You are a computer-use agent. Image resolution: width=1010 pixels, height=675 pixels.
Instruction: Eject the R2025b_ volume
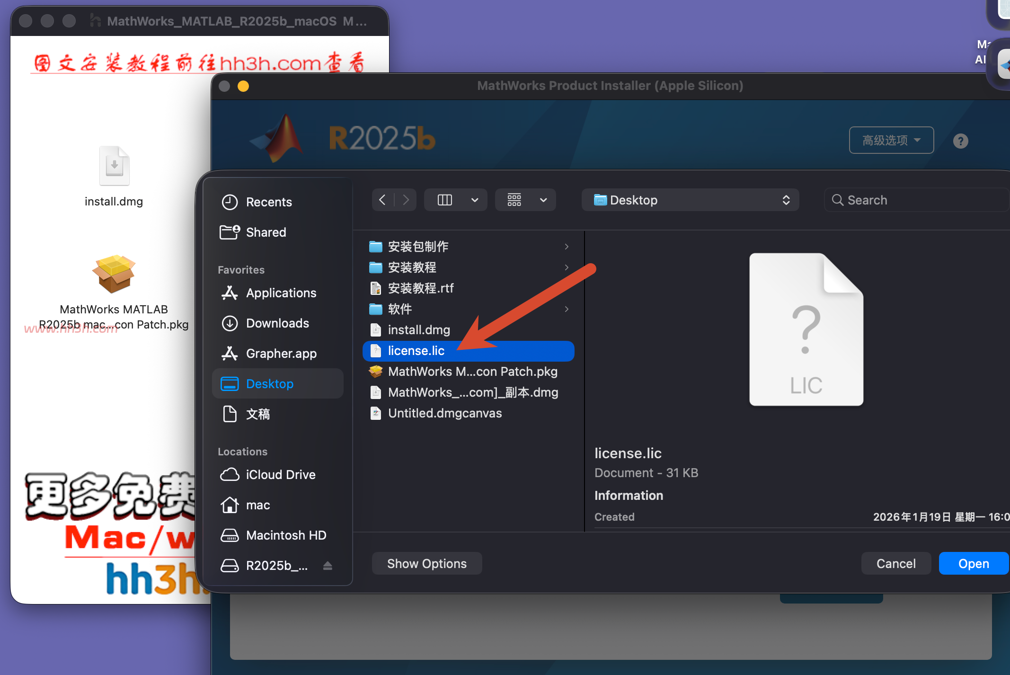(328, 566)
